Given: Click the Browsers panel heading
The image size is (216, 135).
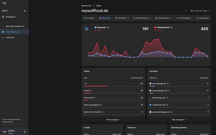Looking at the screenshot, I should point(132,128).
